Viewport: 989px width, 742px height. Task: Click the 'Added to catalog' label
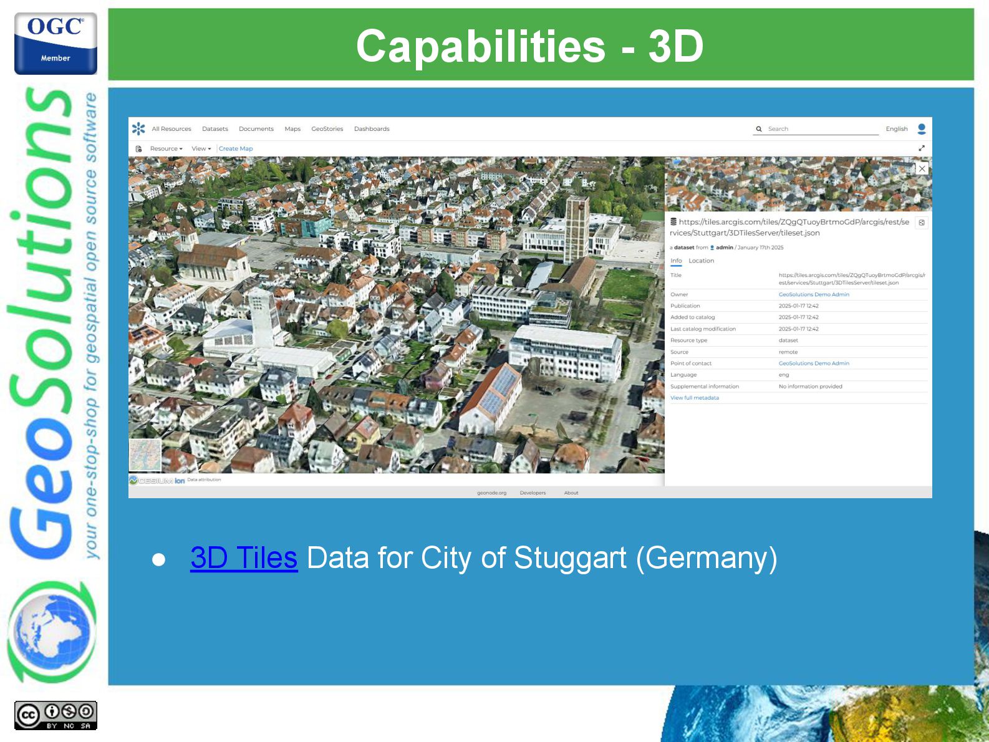pyautogui.click(x=692, y=317)
